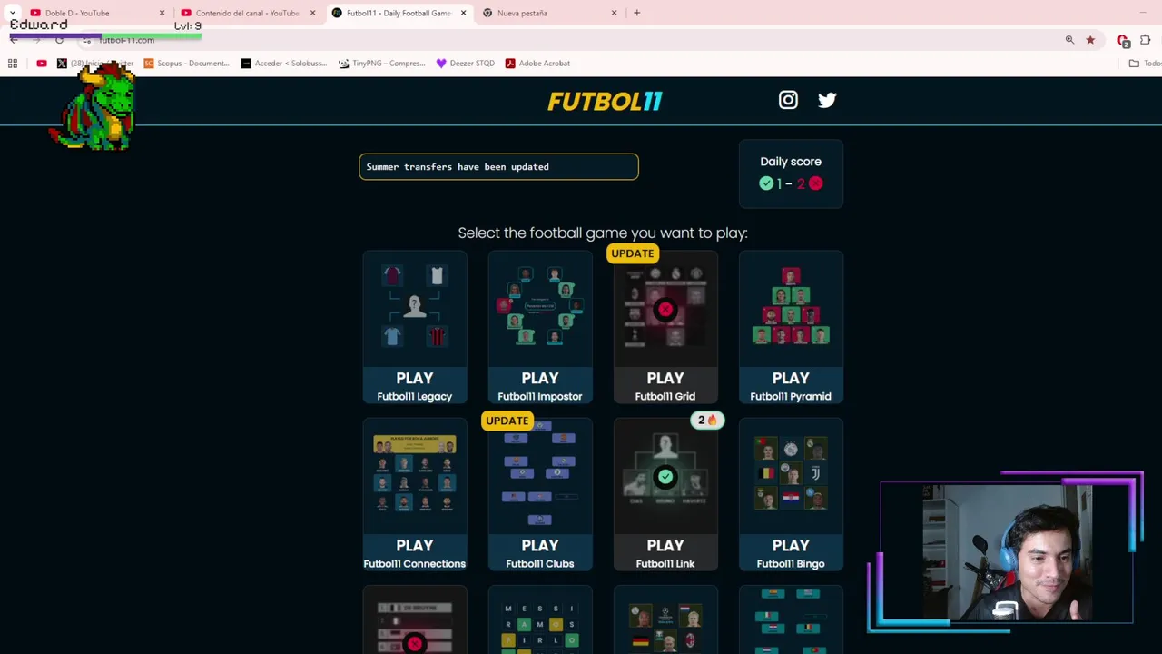The width and height of the screenshot is (1162, 654).
Task: Reload the page with the refresh icon
Action: (59, 40)
